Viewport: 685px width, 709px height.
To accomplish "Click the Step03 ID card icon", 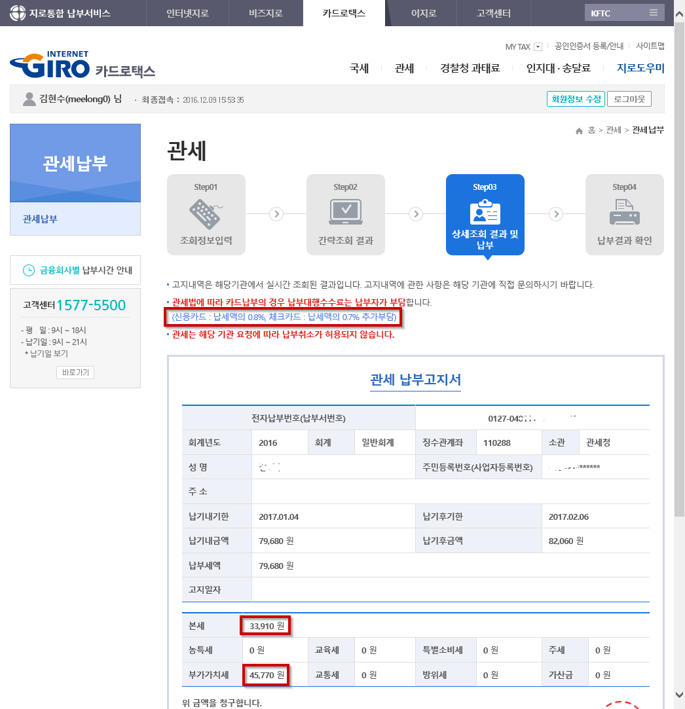I will point(485,213).
